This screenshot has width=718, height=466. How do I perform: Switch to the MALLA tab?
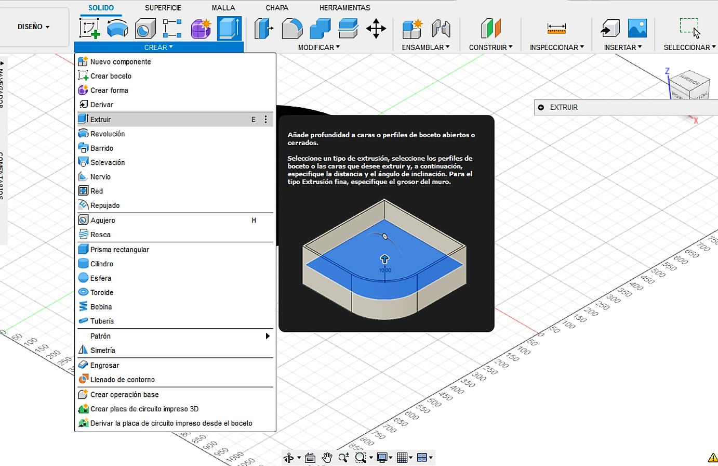coord(223,8)
